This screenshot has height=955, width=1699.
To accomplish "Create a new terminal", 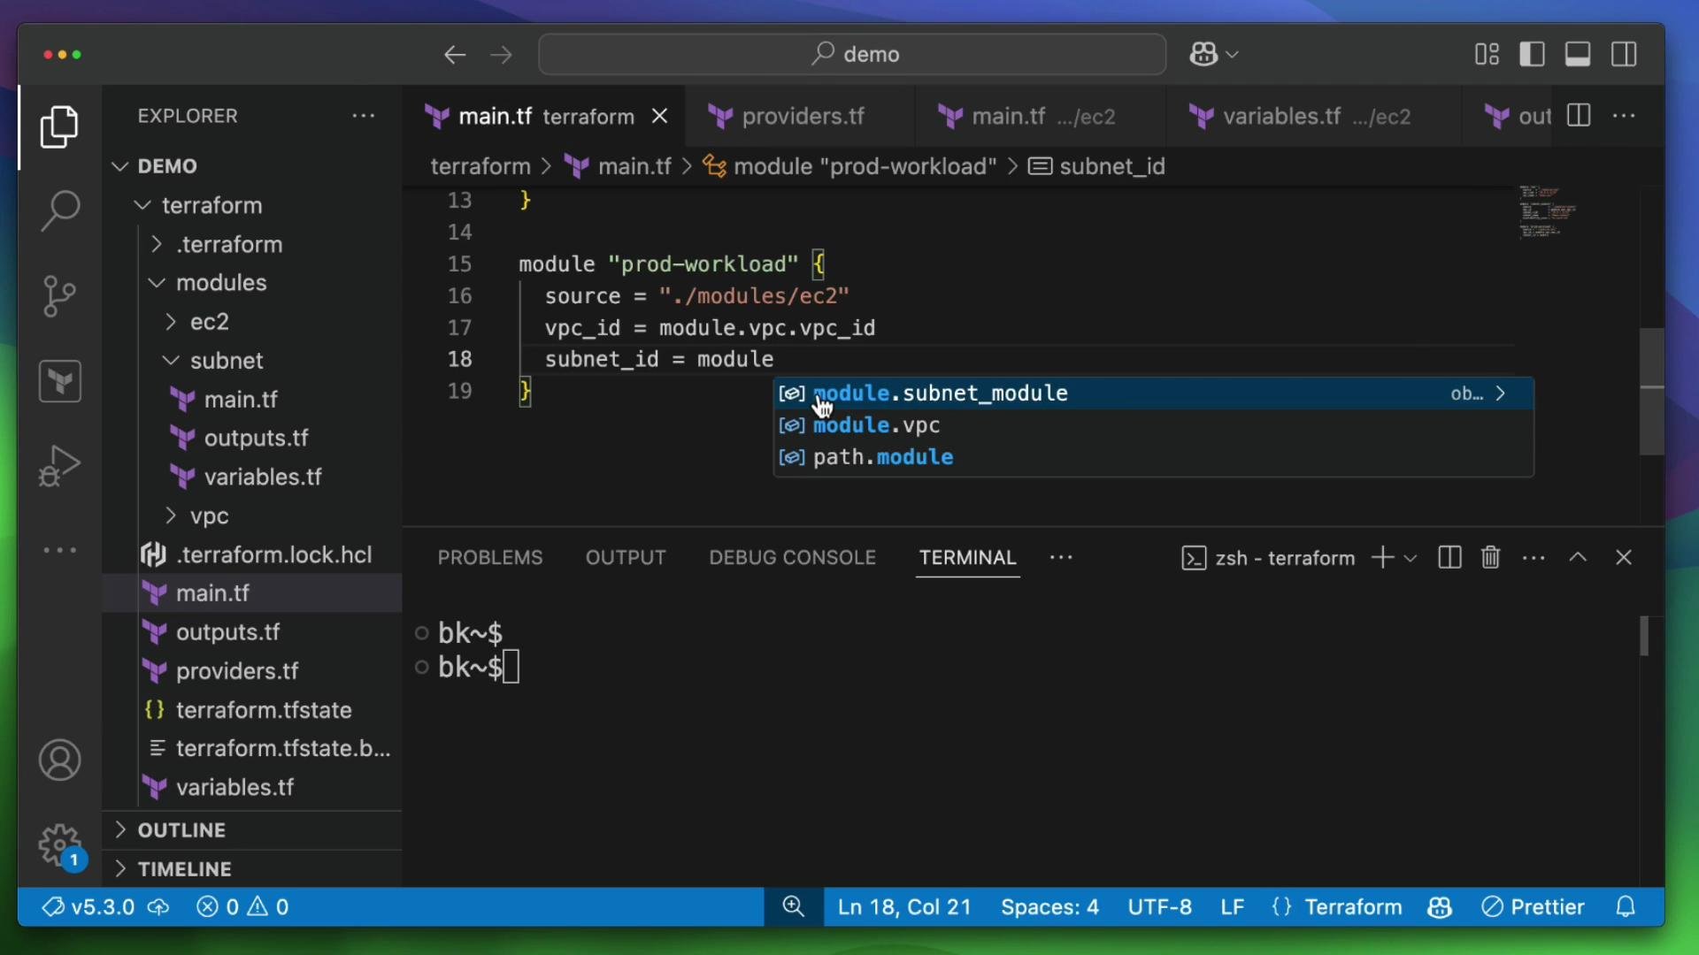I will pyautogui.click(x=1382, y=558).
